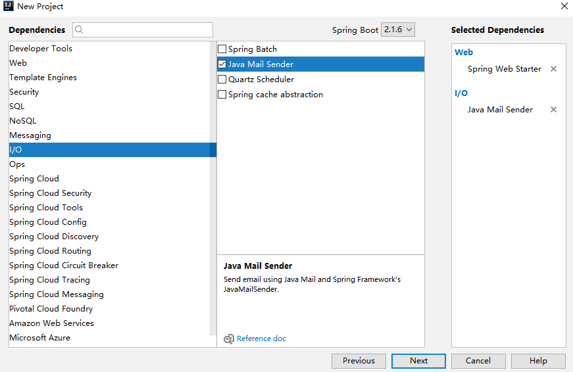Go back with the Previous button
The width and height of the screenshot is (573, 372).
[359, 361]
